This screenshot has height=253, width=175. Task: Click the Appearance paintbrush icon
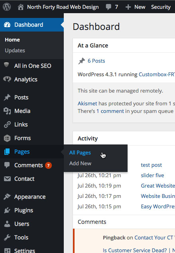point(7,196)
